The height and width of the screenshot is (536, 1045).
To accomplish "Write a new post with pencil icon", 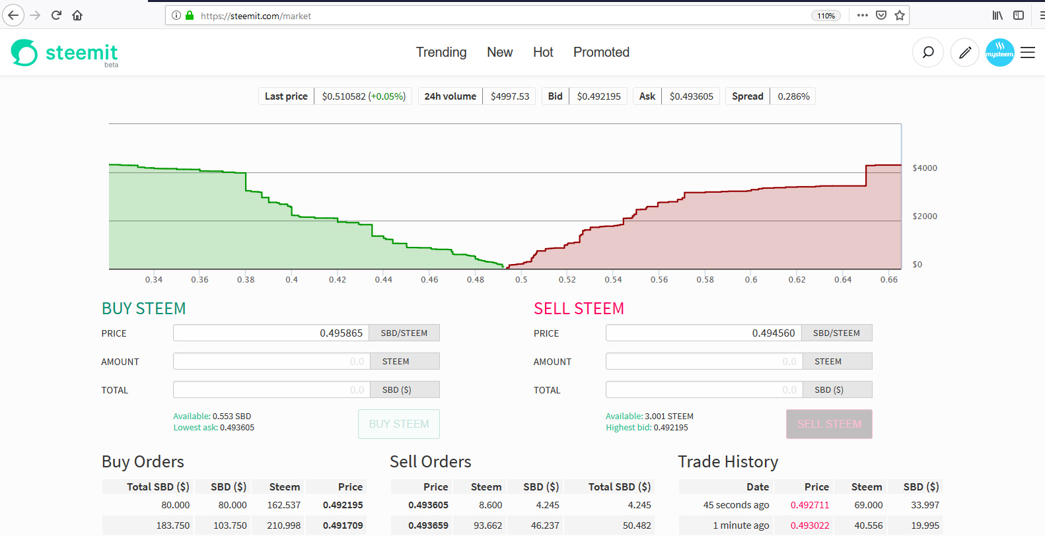I will click(965, 52).
